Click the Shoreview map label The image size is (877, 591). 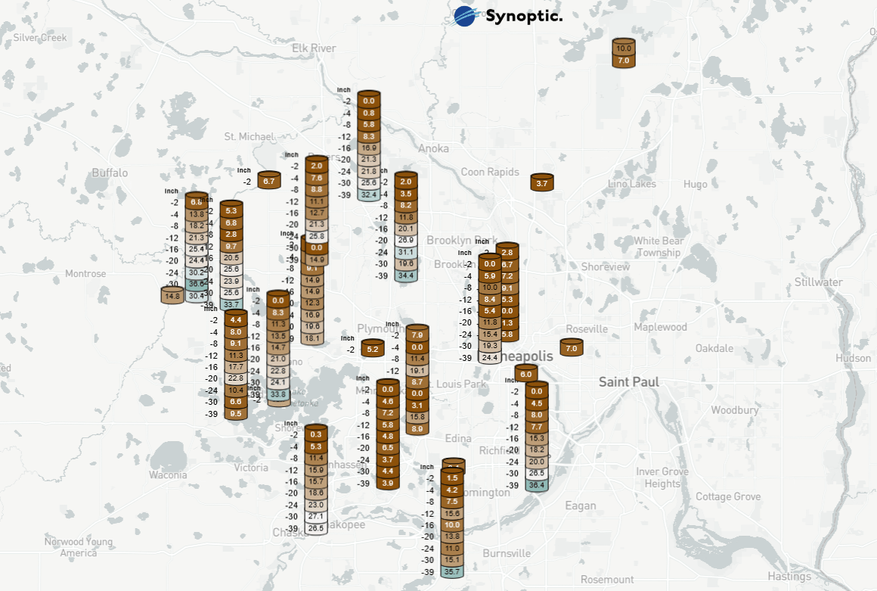605,267
